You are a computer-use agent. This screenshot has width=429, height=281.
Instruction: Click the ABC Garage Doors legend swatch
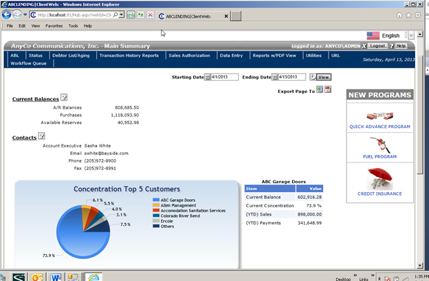156,200
